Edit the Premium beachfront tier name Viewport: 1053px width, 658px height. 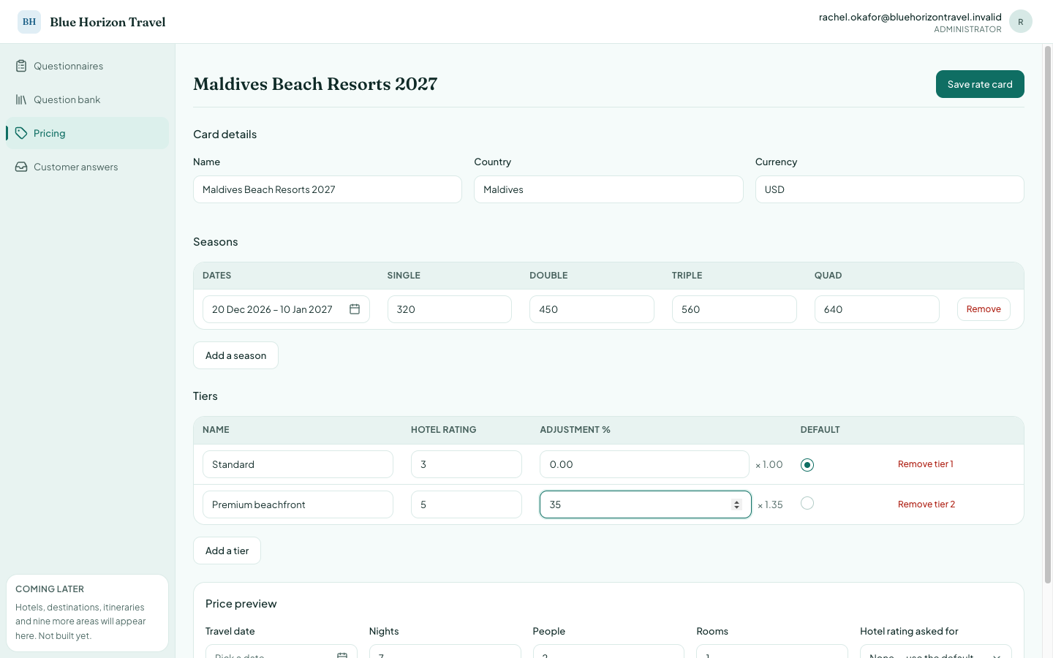coord(298,504)
